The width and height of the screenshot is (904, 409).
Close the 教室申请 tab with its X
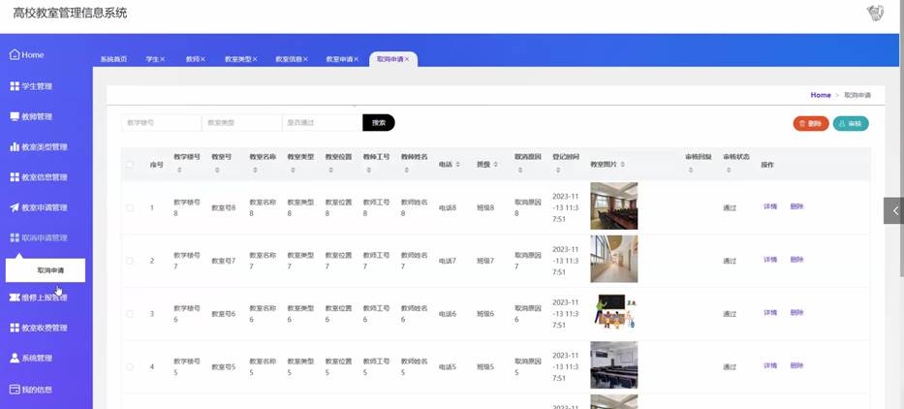357,59
